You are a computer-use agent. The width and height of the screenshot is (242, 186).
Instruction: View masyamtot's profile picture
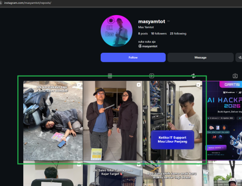[117, 31]
